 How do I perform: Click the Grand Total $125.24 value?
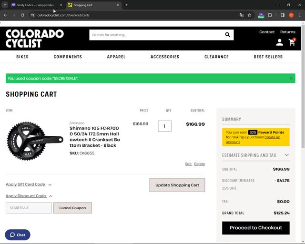(282, 213)
